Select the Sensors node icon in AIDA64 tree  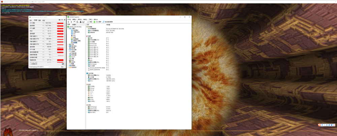coord(72,42)
